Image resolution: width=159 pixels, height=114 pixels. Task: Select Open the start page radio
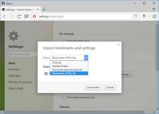pos(64,41)
